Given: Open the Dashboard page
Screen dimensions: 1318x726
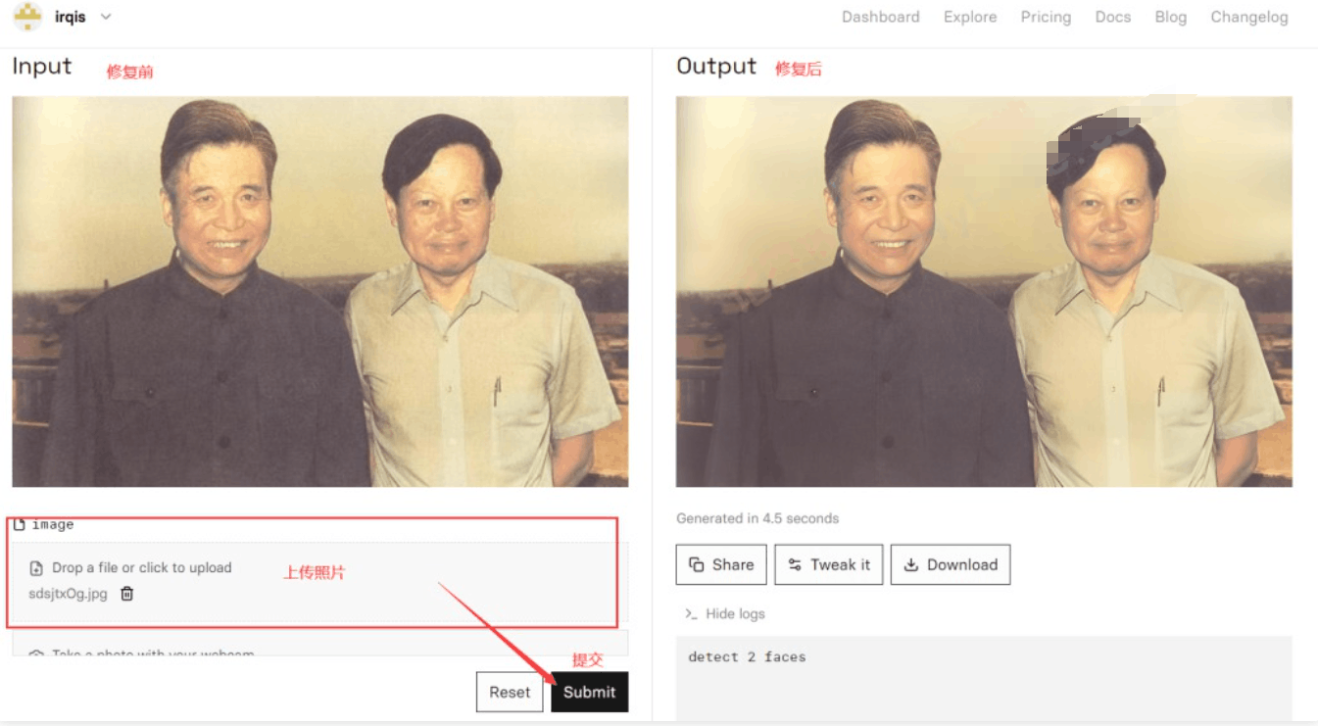Looking at the screenshot, I should [x=880, y=17].
